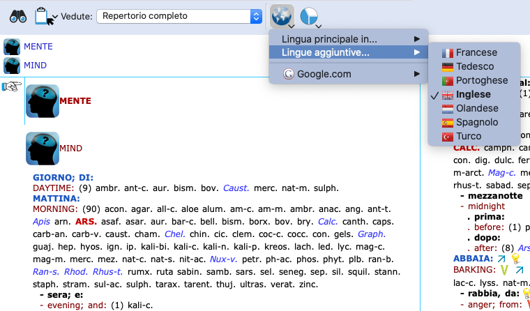The height and width of the screenshot is (311, 530).
Task: Click the binoculars search icon
Action: pos(17,15)
